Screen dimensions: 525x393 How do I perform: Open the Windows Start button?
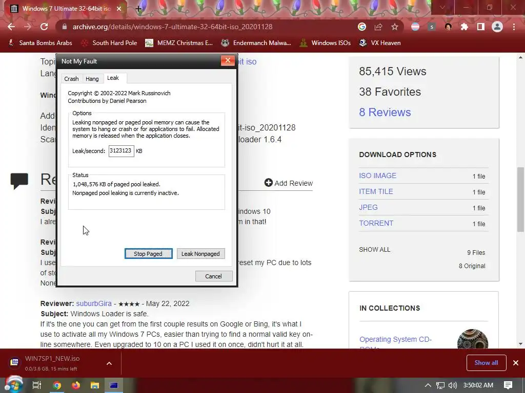[x=13, y=385]
